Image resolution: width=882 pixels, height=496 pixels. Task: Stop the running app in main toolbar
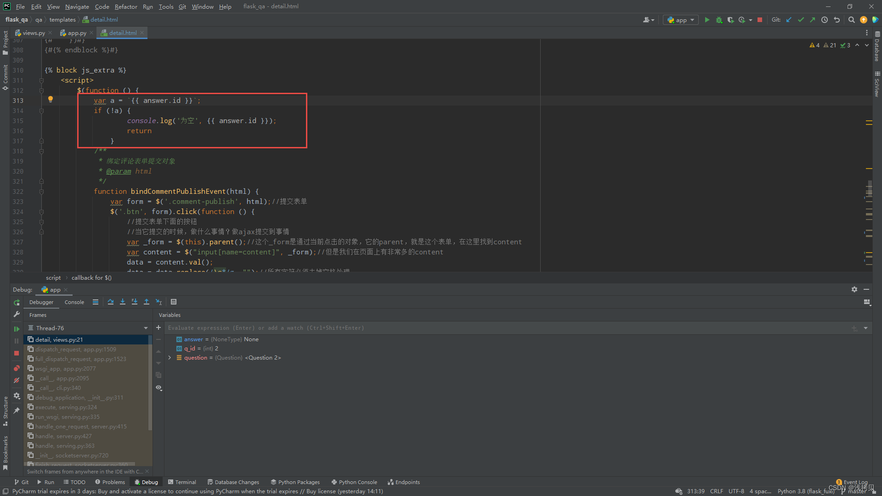760,20
